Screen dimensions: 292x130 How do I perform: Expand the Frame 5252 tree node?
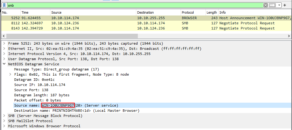click(4, 43)
